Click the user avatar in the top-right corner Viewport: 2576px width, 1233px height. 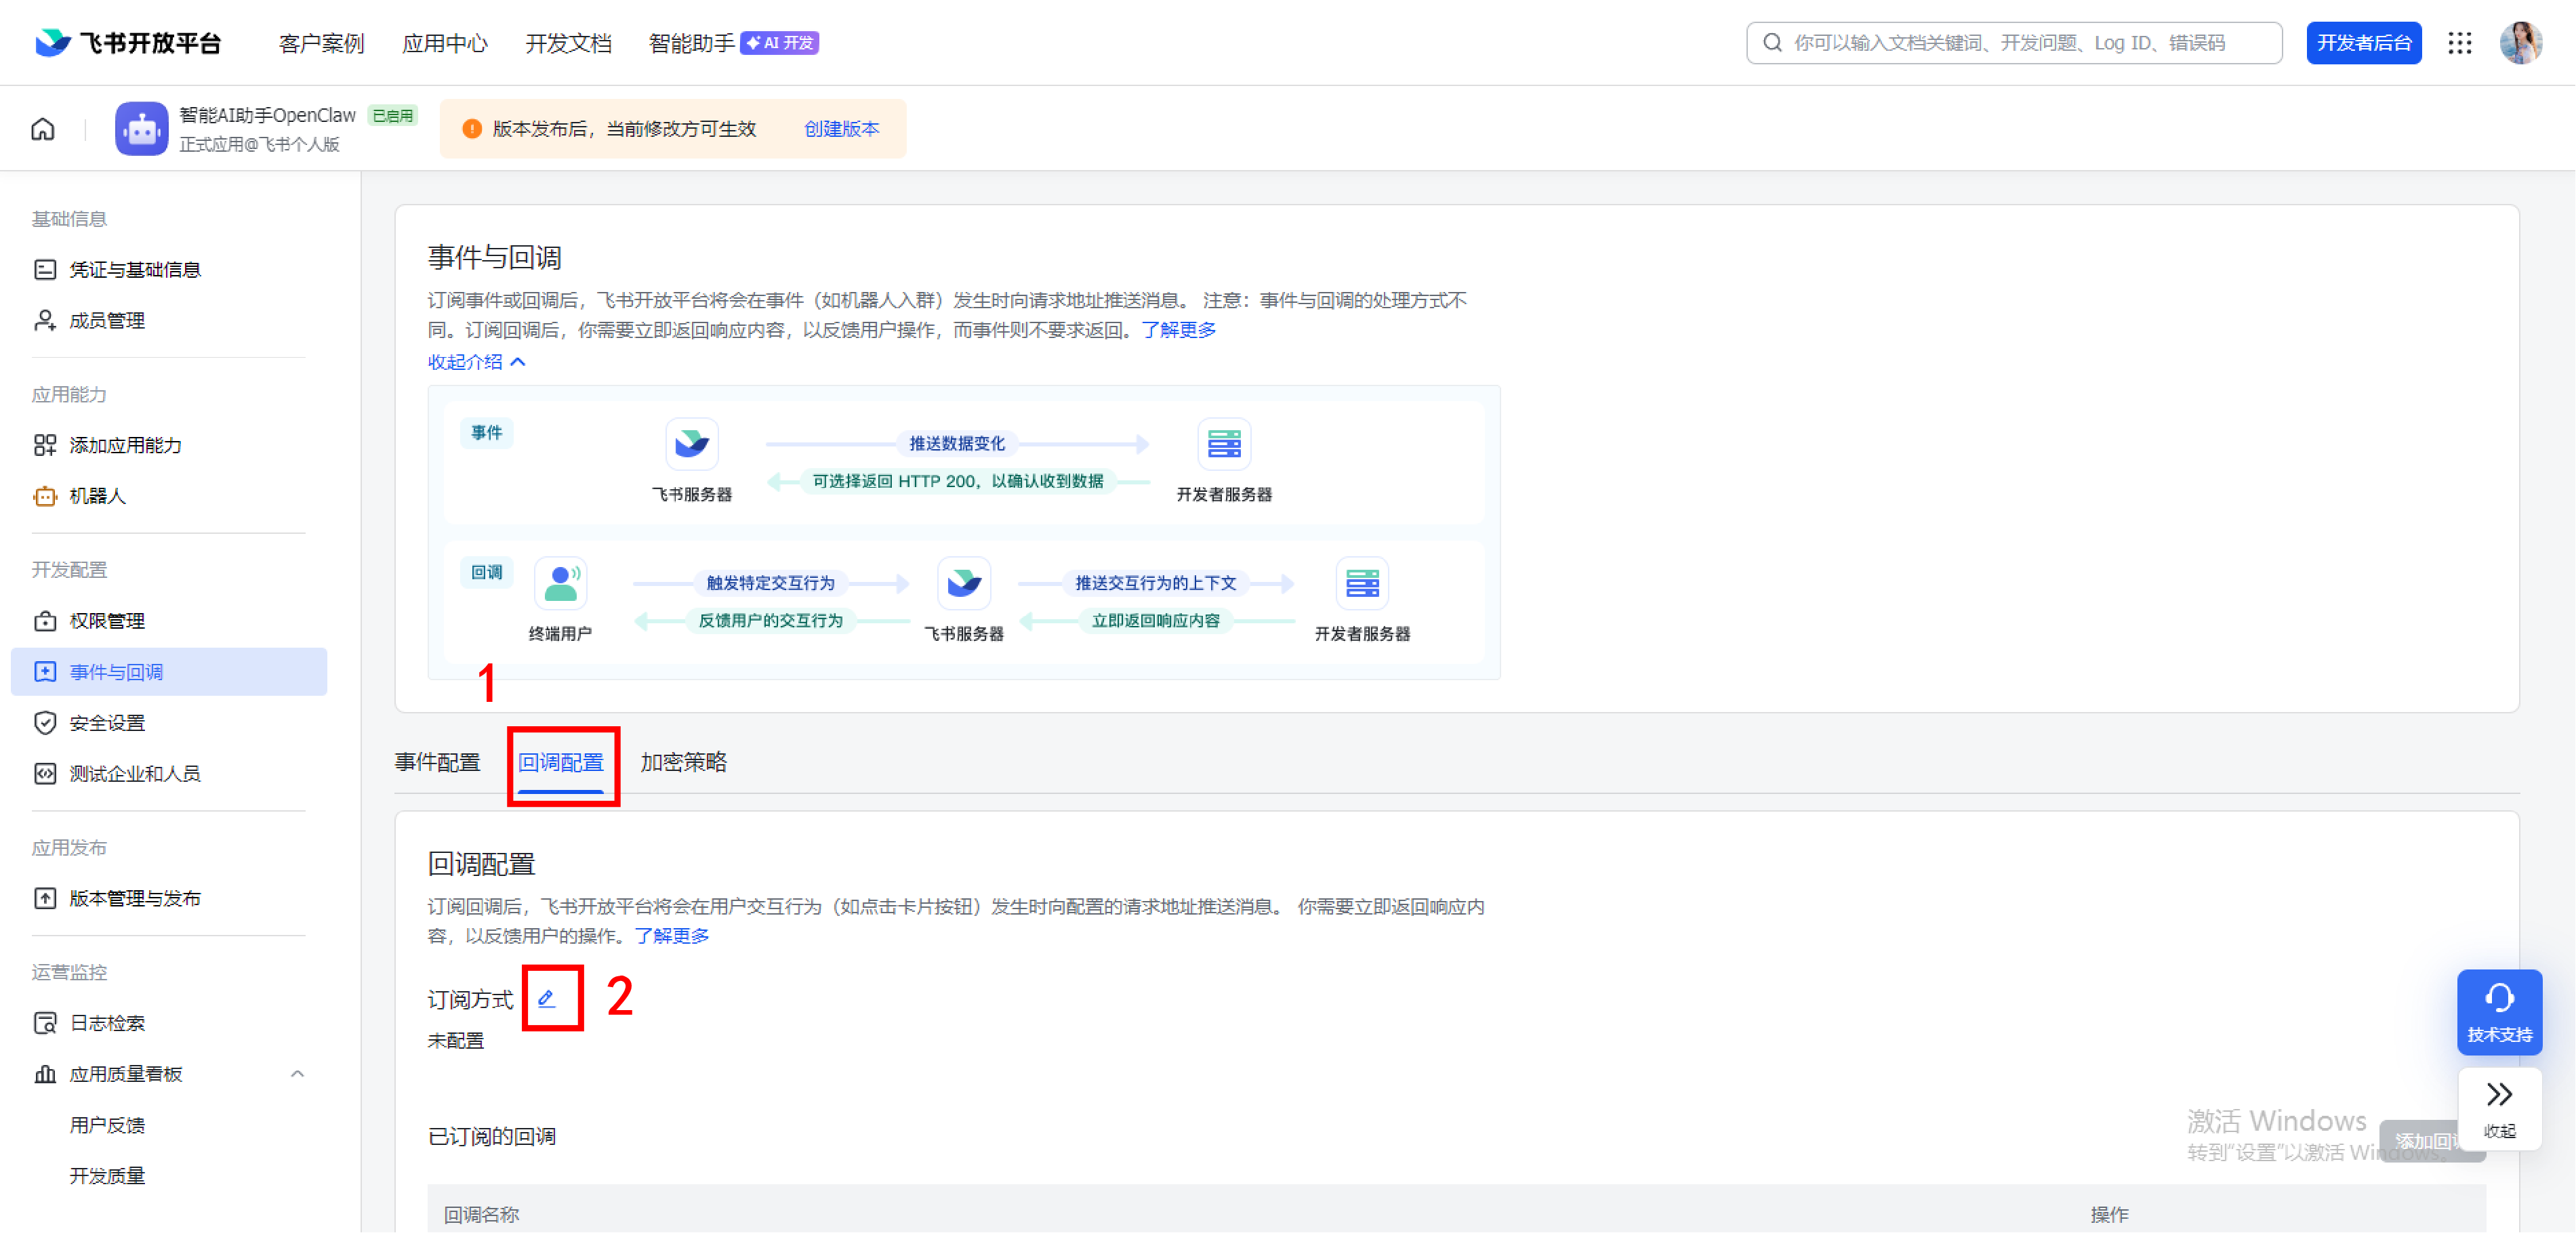coord(2521,42)
